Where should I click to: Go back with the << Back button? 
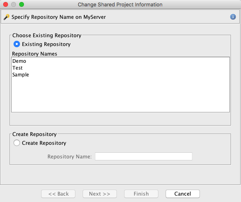(x=59, y=194)
